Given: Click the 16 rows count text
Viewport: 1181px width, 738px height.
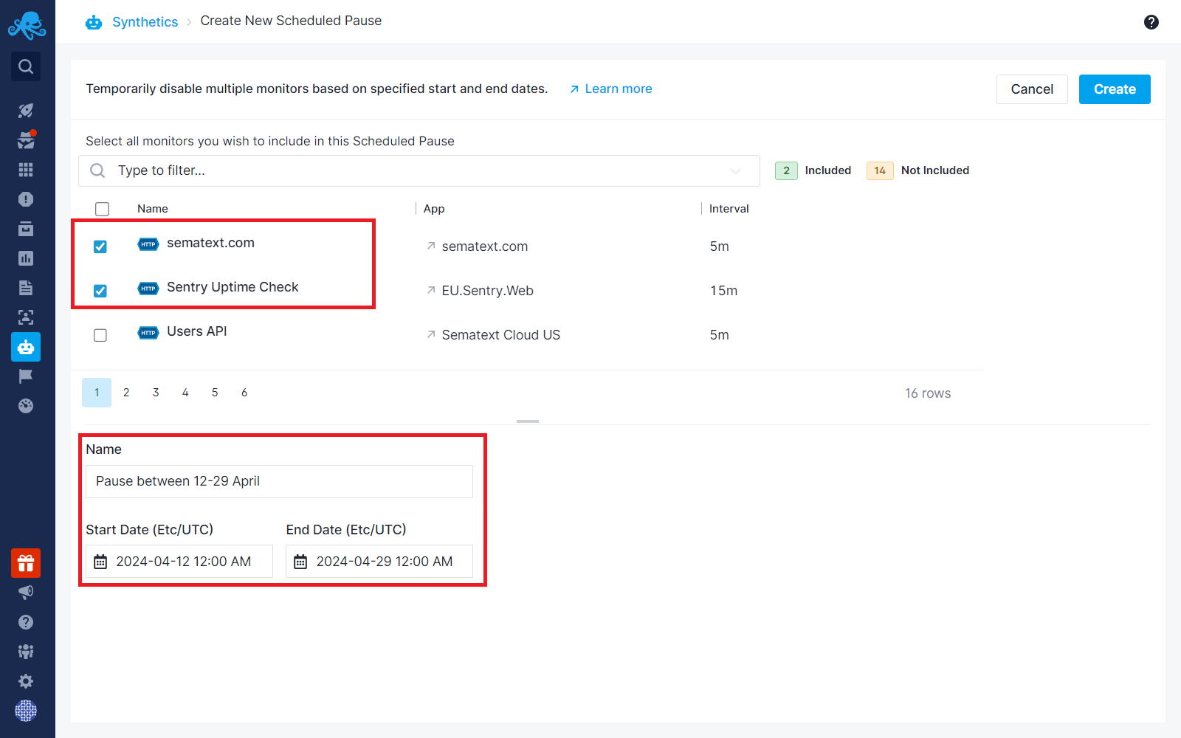Looking at the screenshot, I should (x=928, y=393).
